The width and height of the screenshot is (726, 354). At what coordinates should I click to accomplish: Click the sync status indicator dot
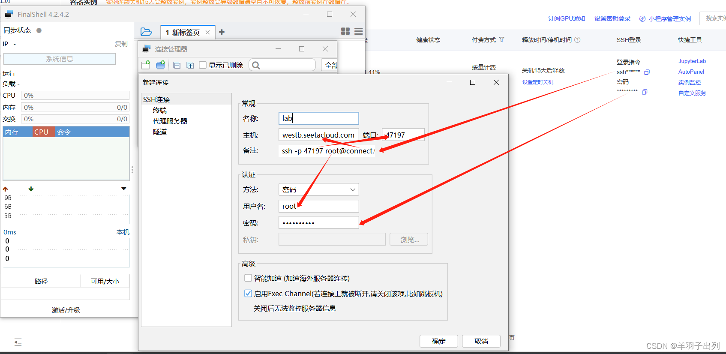[39, 30]
